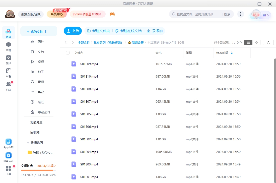The height and width of the screenshot is (183, 276).
Task: Start an upload with 上传 button
Action: (x=73, y=31)
